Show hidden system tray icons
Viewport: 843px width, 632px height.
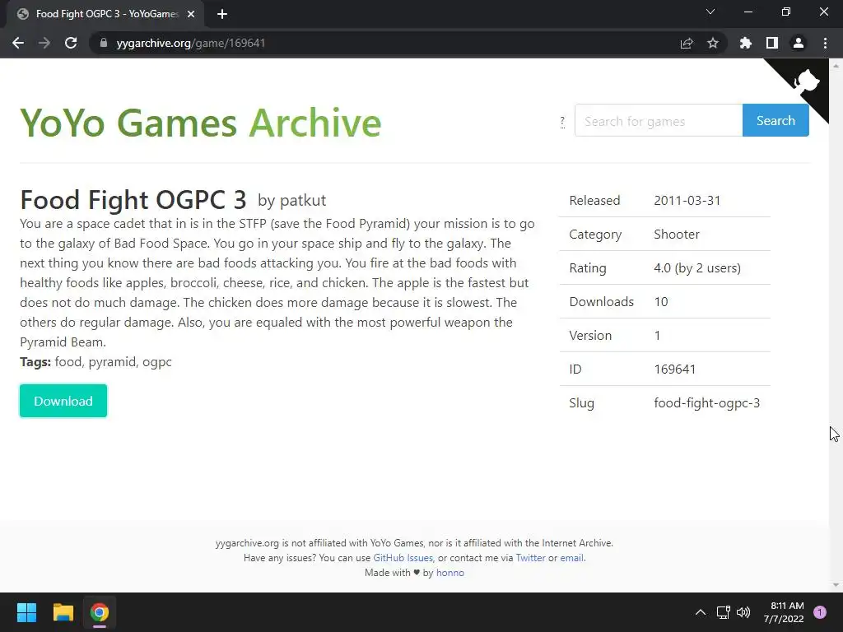tap(701, 612)
